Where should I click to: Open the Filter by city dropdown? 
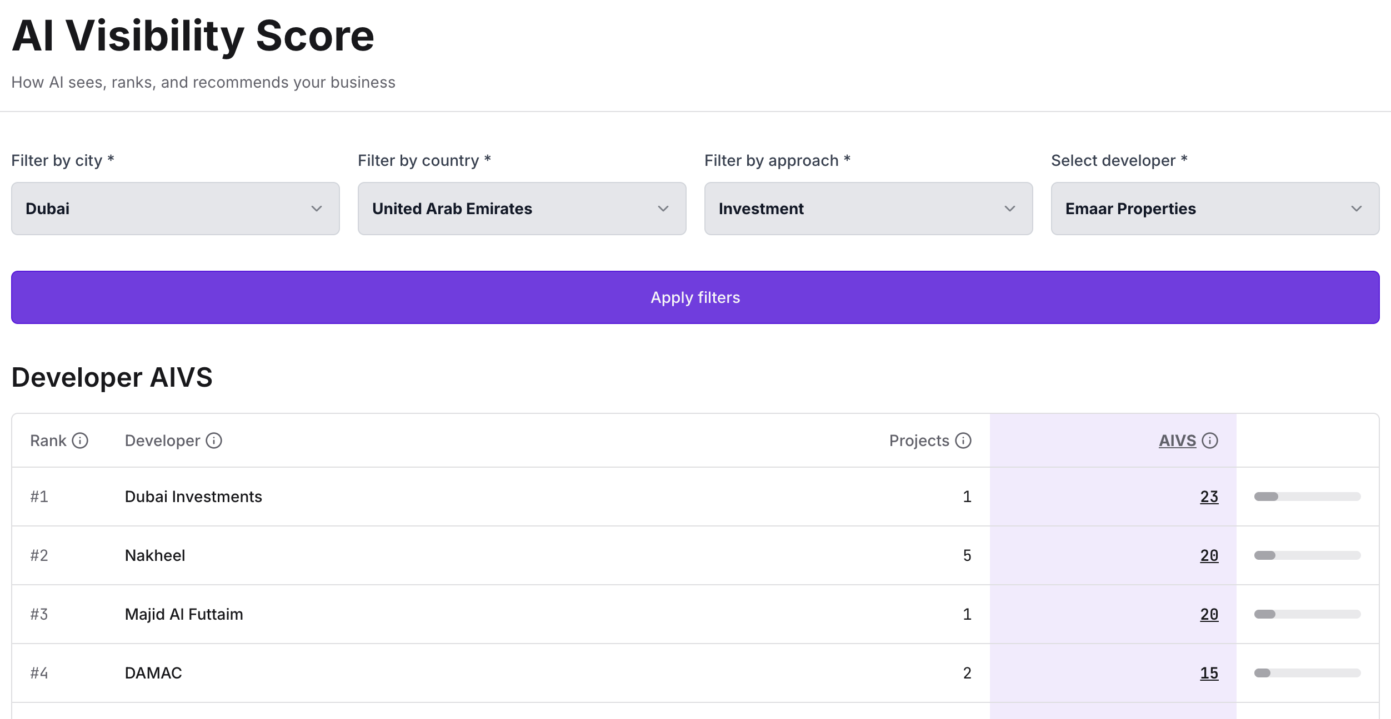coord(175,209)
